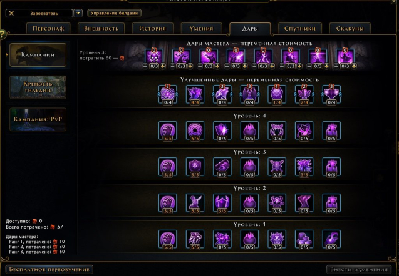Open the Кампания: PvP category
The width and height of the screenshot is (399, 276).
pos(38,119)
